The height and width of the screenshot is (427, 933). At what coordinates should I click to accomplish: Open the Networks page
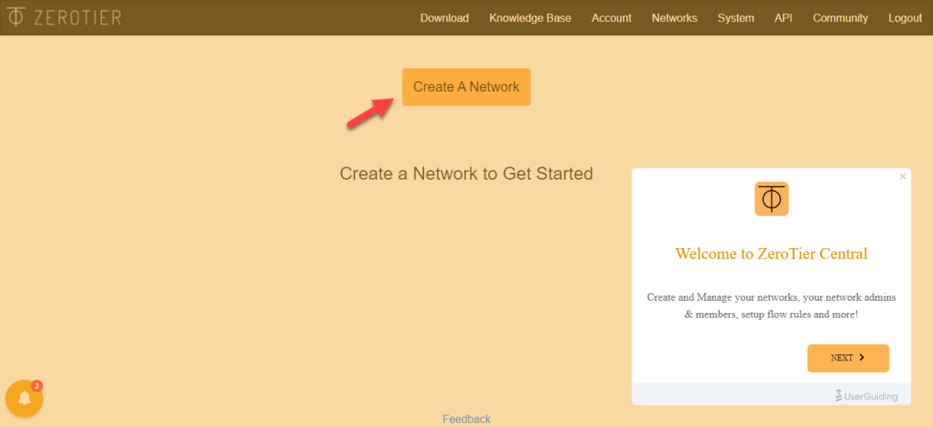[674, 18]
